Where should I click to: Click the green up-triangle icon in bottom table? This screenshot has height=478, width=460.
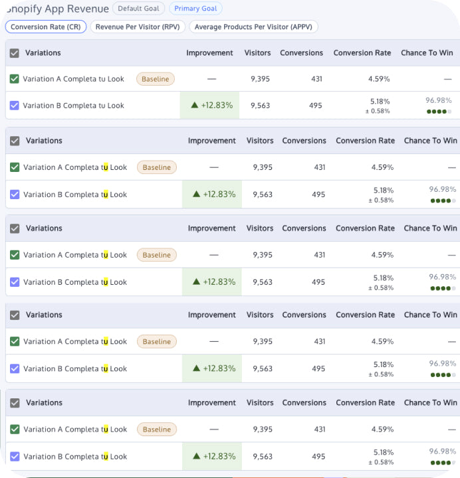(196, 456)
